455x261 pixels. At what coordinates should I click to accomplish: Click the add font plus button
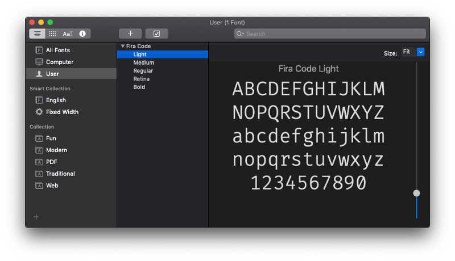click(130, 33)
